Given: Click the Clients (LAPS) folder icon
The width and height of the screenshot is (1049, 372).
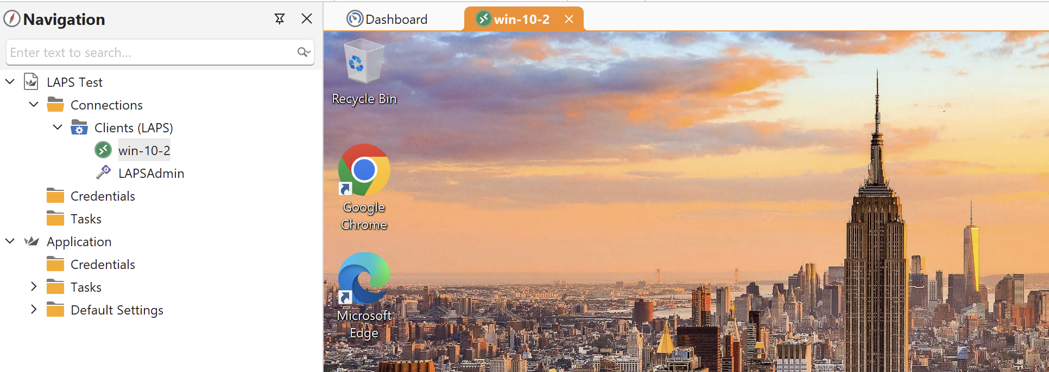Looking at the screenshot, I should 79,127.
